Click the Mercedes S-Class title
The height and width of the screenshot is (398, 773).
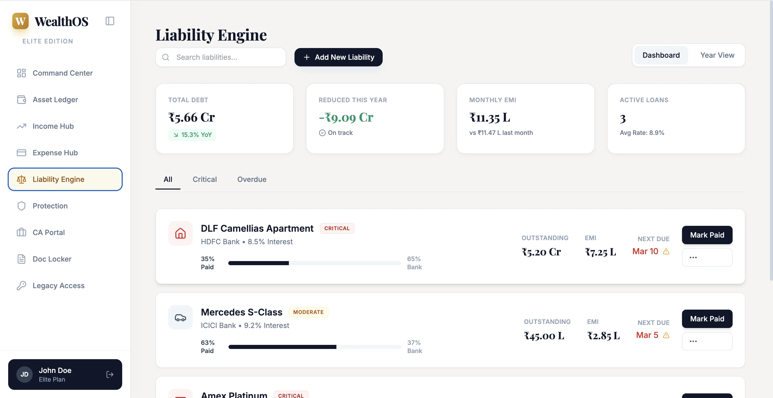click(242, 312)
